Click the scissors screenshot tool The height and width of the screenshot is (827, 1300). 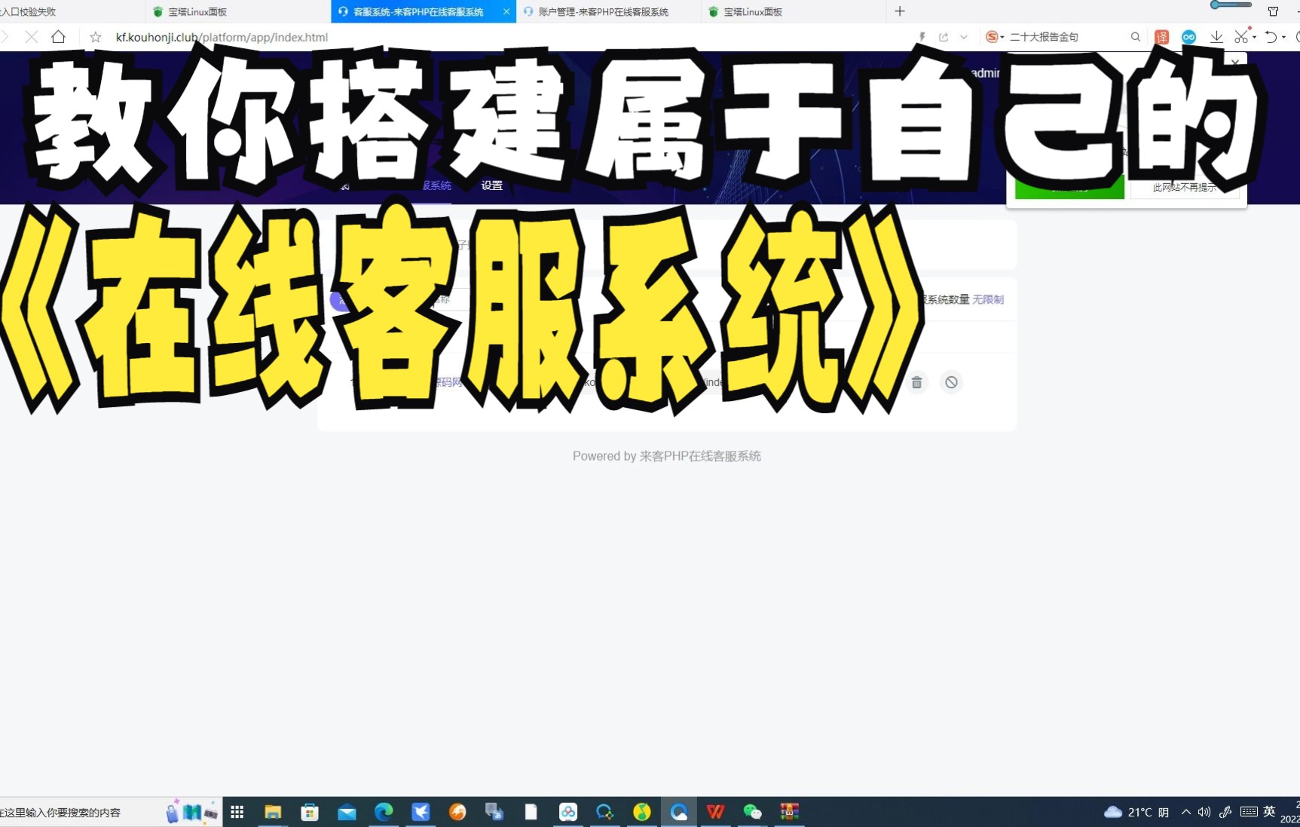point(1241,36)
